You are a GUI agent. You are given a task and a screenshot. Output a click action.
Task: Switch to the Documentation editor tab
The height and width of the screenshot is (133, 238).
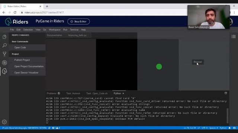(x=54, y=35)
